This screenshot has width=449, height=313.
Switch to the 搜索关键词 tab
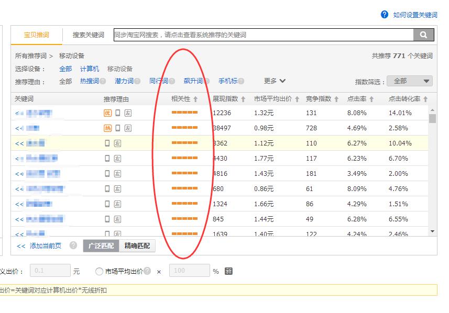(88, 35)
